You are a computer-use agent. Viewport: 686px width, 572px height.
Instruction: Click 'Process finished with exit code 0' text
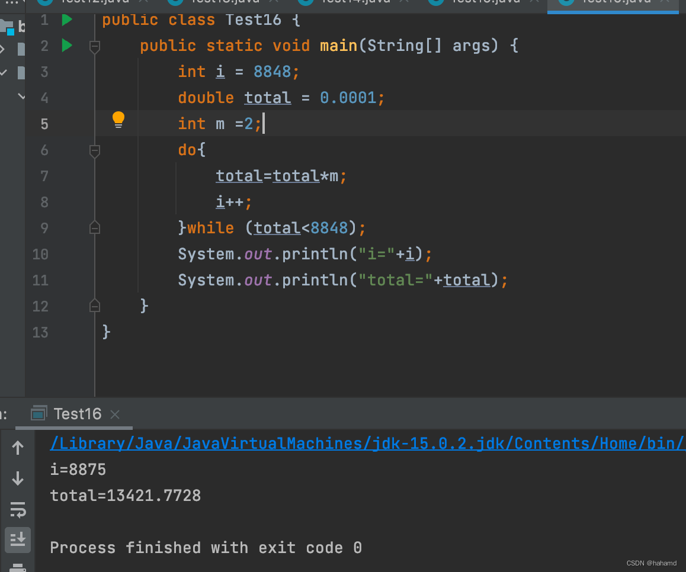pyautogui.click(x=206, y=548)
